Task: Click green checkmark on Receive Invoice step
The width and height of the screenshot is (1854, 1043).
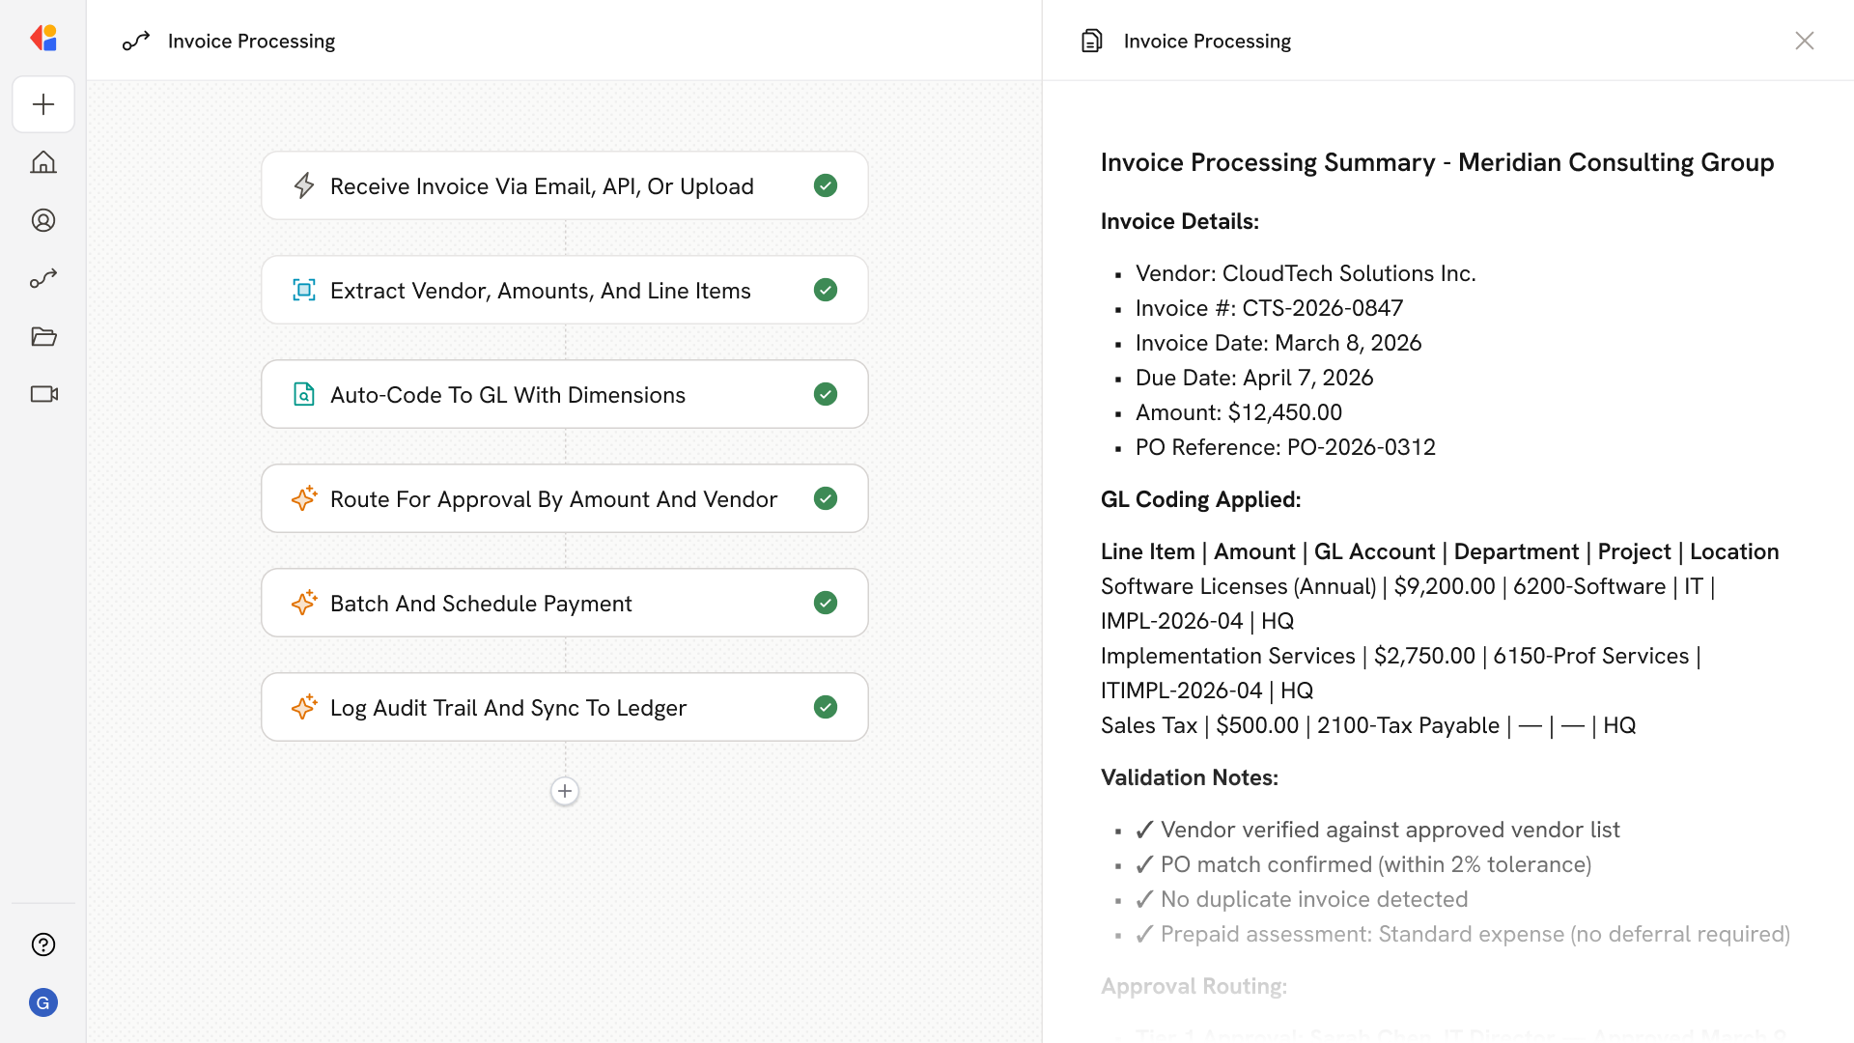Action: pyautogui.click(x=826, y=185)
